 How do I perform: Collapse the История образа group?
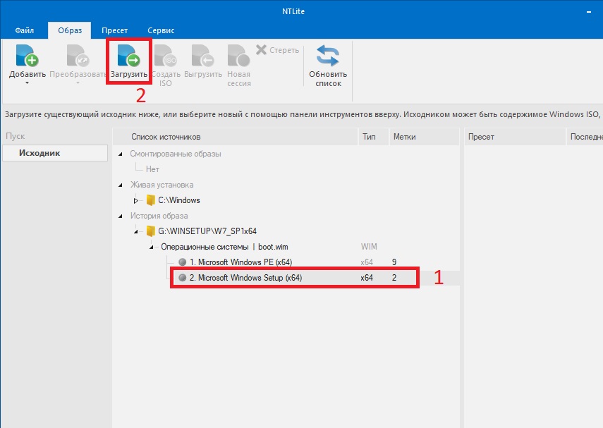pos(121,216)
